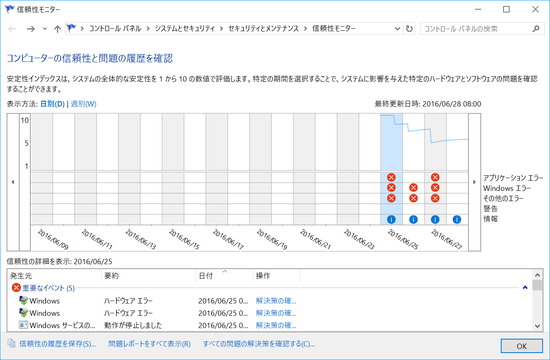The height and width of the screenshot is (360, 550).
Task: Select the その他のエラー icon on 2016/06/27
Action: (x=435, y=198)
